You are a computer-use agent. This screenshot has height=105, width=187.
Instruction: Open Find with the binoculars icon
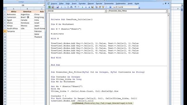click(x=71, y=7)
